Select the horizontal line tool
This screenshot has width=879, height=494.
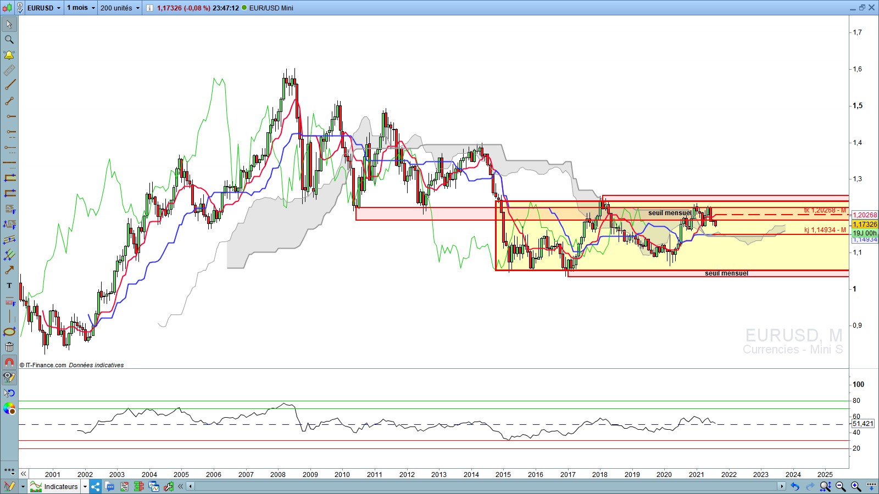point(9,162)
